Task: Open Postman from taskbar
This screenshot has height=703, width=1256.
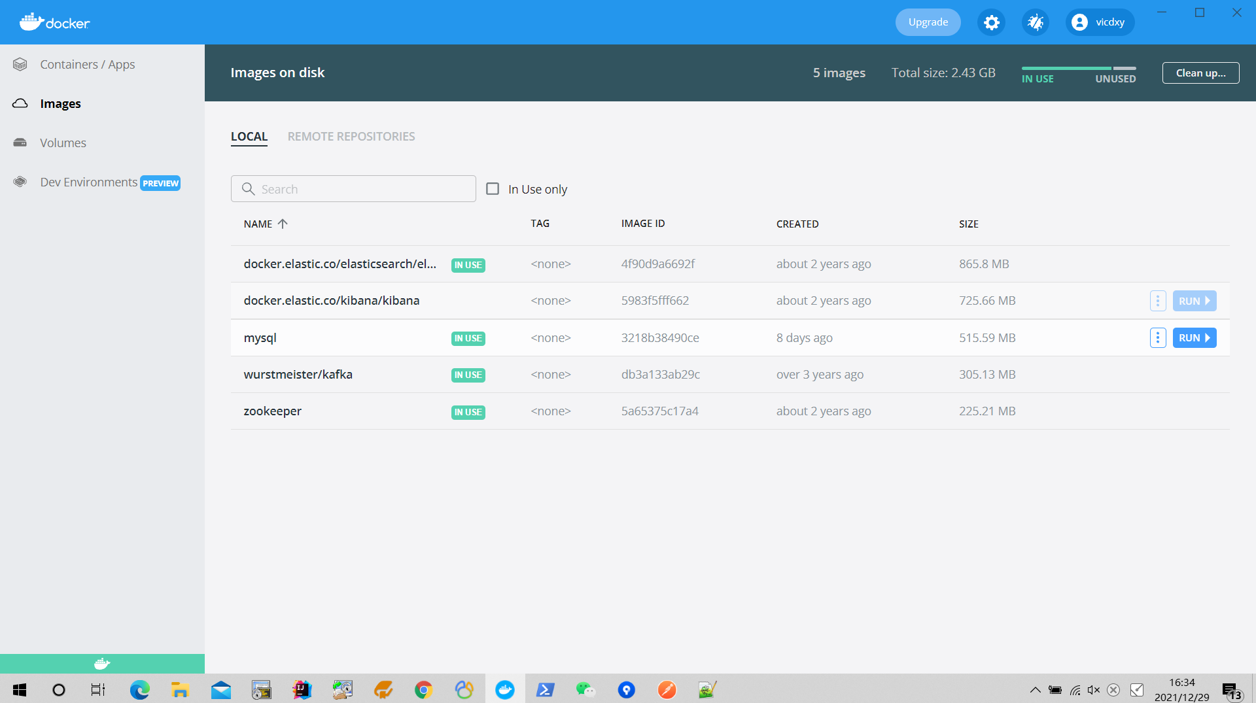Action: [667, 689]
